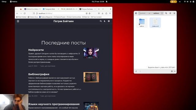Switch to Online C++ Compiler tab
This screenshot has height=110, width=196.
pyautogui.click(x=32, y=9)
